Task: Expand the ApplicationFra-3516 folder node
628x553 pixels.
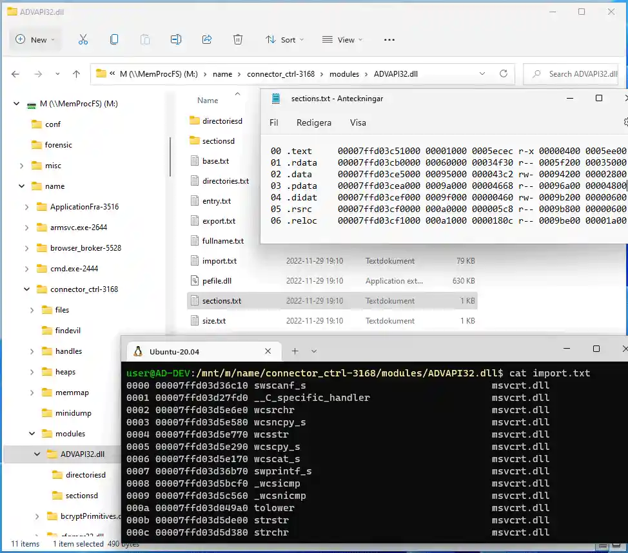Action: (26, 207)
